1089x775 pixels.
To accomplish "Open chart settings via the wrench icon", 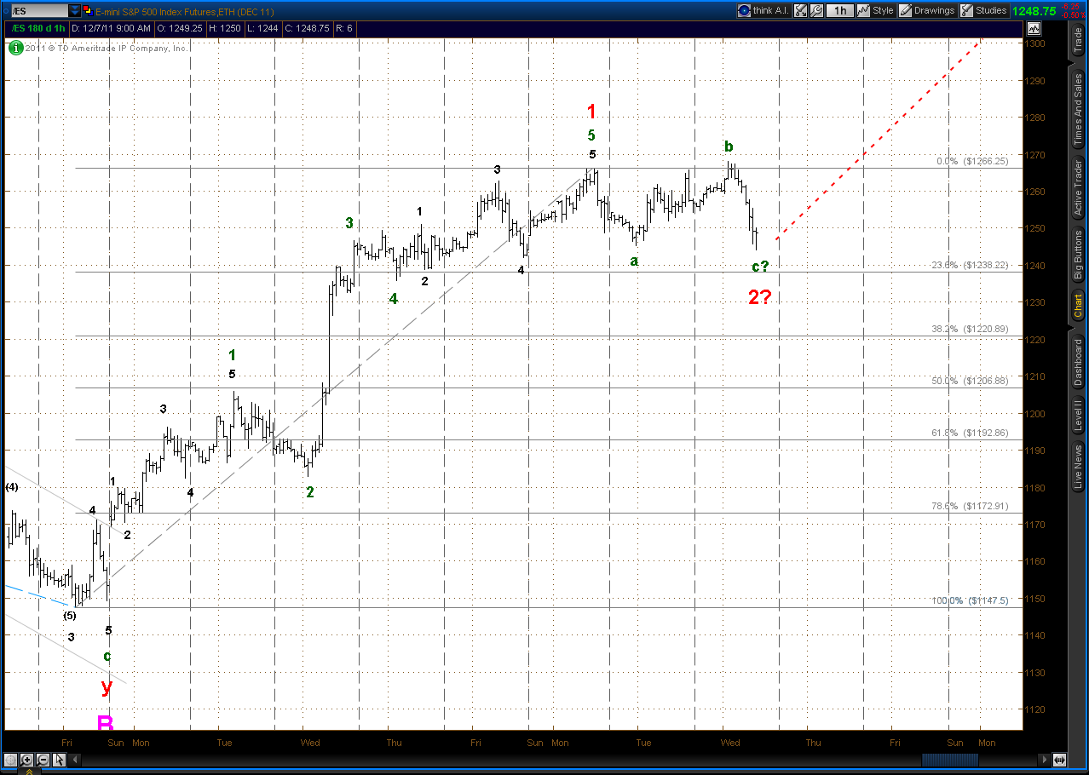I will pos(816,10).
